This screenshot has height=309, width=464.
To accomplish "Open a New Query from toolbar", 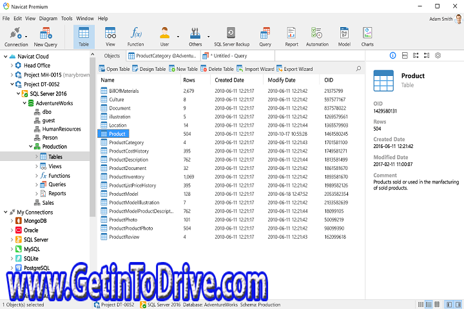I will 46,37.
